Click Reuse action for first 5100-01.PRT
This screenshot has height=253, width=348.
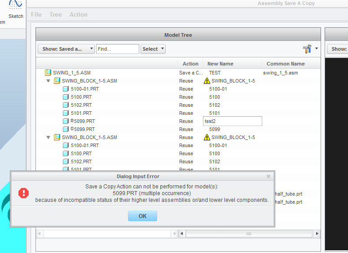186,89
